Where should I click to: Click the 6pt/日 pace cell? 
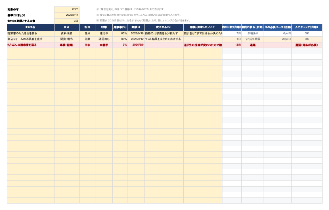coord(278,34)
